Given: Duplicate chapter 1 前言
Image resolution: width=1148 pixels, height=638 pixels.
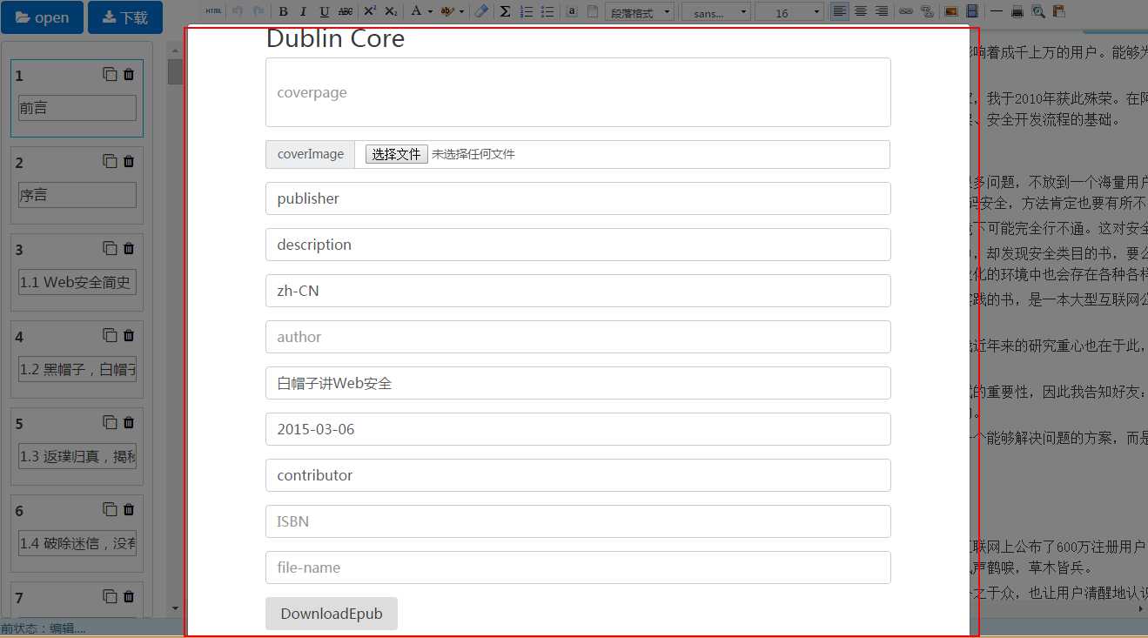Looking at the screenshot, I should (110, 75).
